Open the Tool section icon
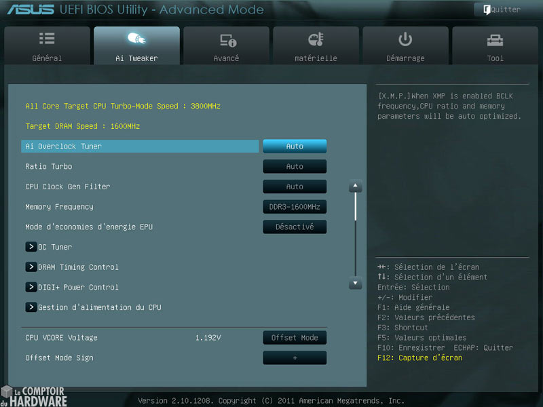The image size is (543, 407). (495, 39)
